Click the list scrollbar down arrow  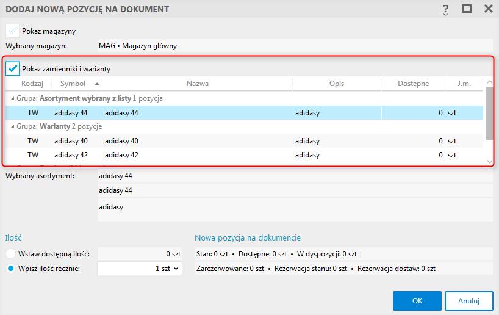[x=489, y=162]
